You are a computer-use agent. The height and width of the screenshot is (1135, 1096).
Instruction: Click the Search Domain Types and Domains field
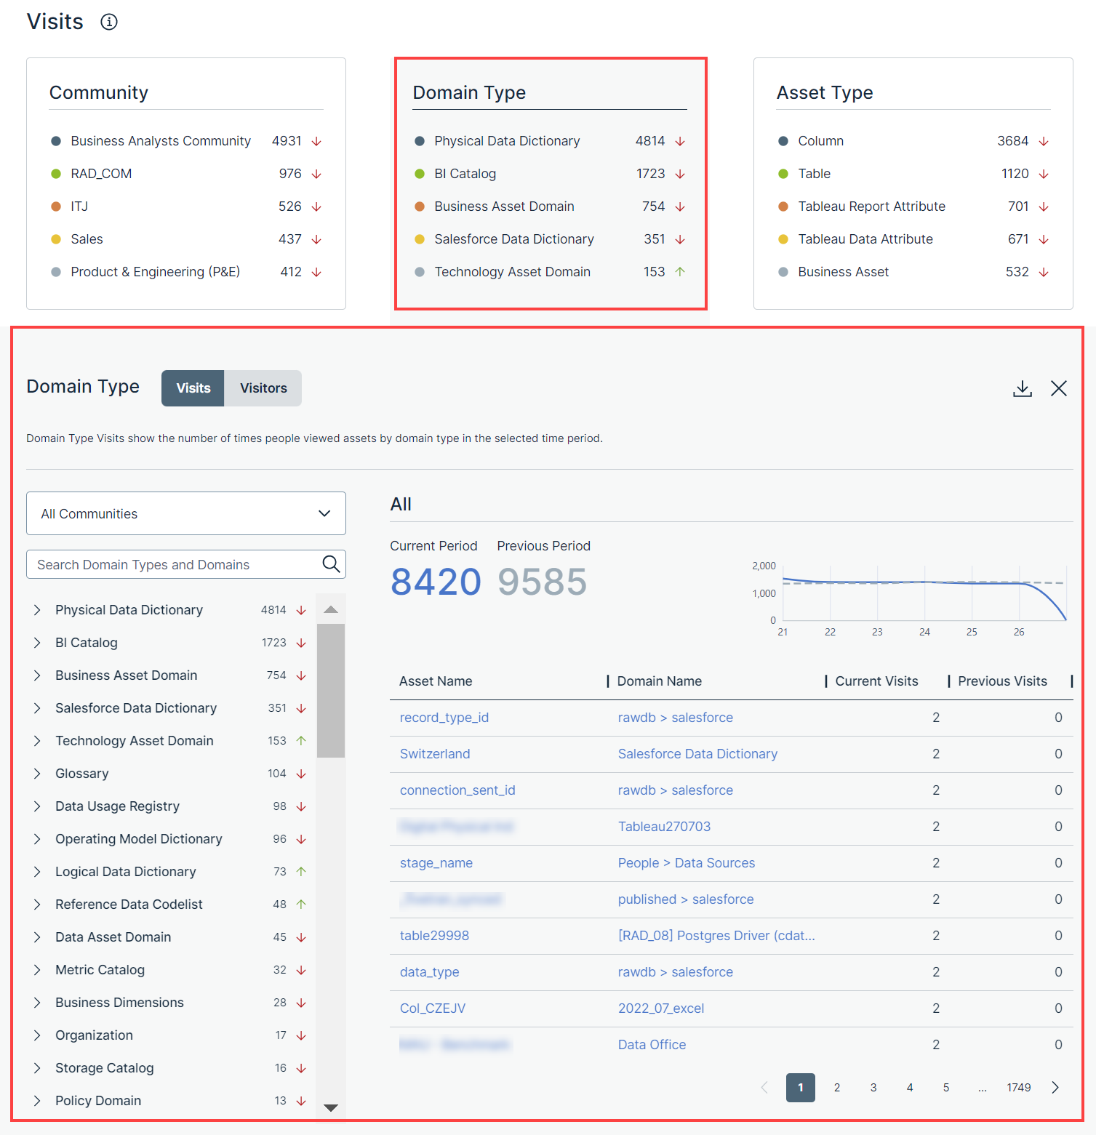[175, 564]
